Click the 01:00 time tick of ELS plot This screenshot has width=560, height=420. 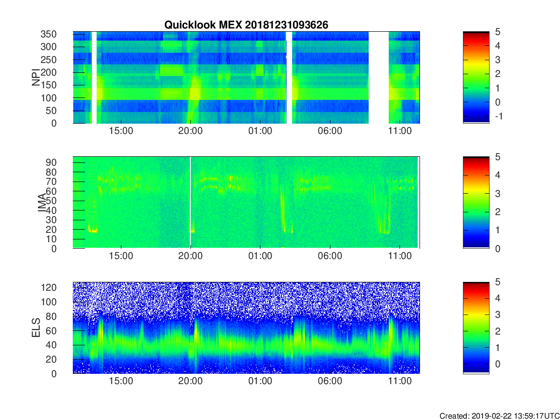[x=260, y=381]
